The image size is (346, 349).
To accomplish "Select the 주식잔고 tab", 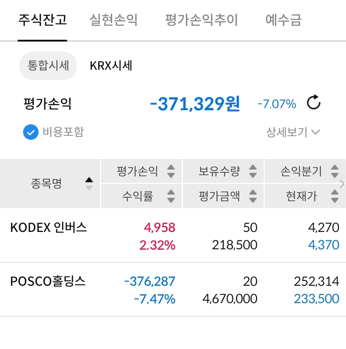I will point(43,20).
